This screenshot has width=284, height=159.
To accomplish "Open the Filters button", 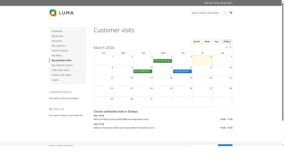I will 227,42.
